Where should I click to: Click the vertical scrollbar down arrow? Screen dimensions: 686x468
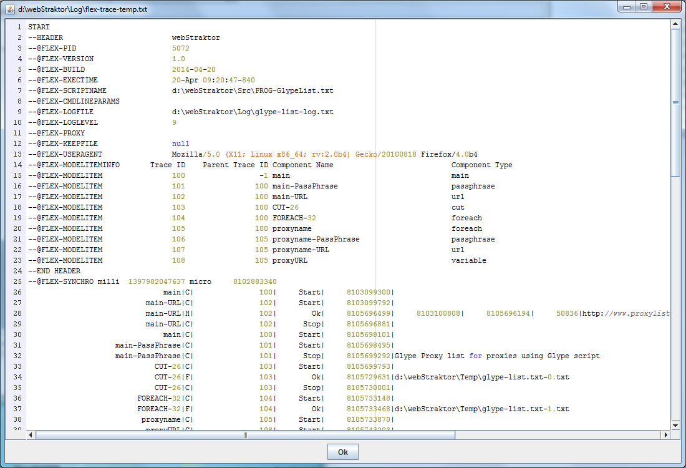pos(675,425)
